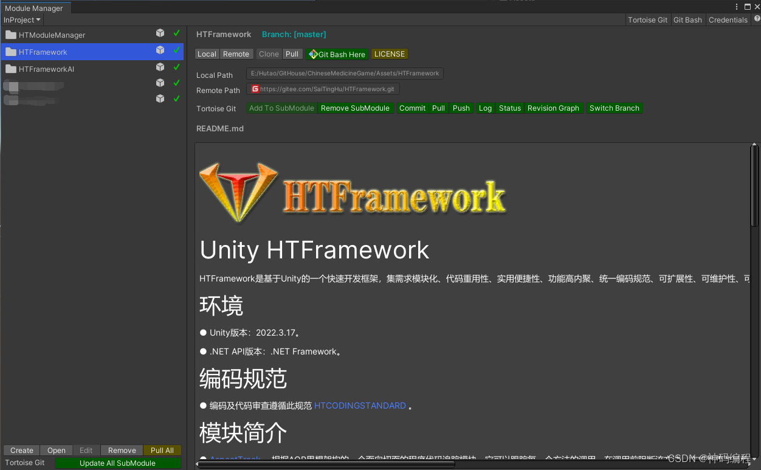Click the cube icon in the HTFrameworkAI row
Viewport: 761px width, 470px height.
(160, 67)
